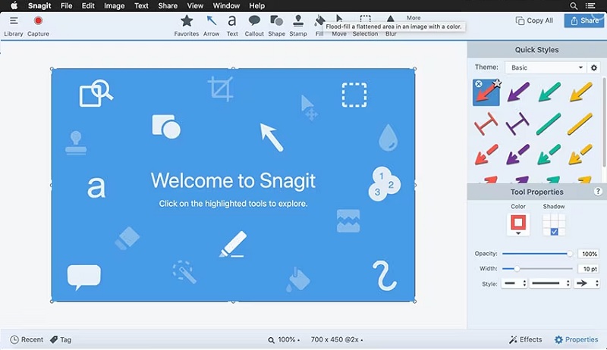This screenshot has width=607, height=350.
Task: Choose the yellow plain line style
Action: (580, 123)
